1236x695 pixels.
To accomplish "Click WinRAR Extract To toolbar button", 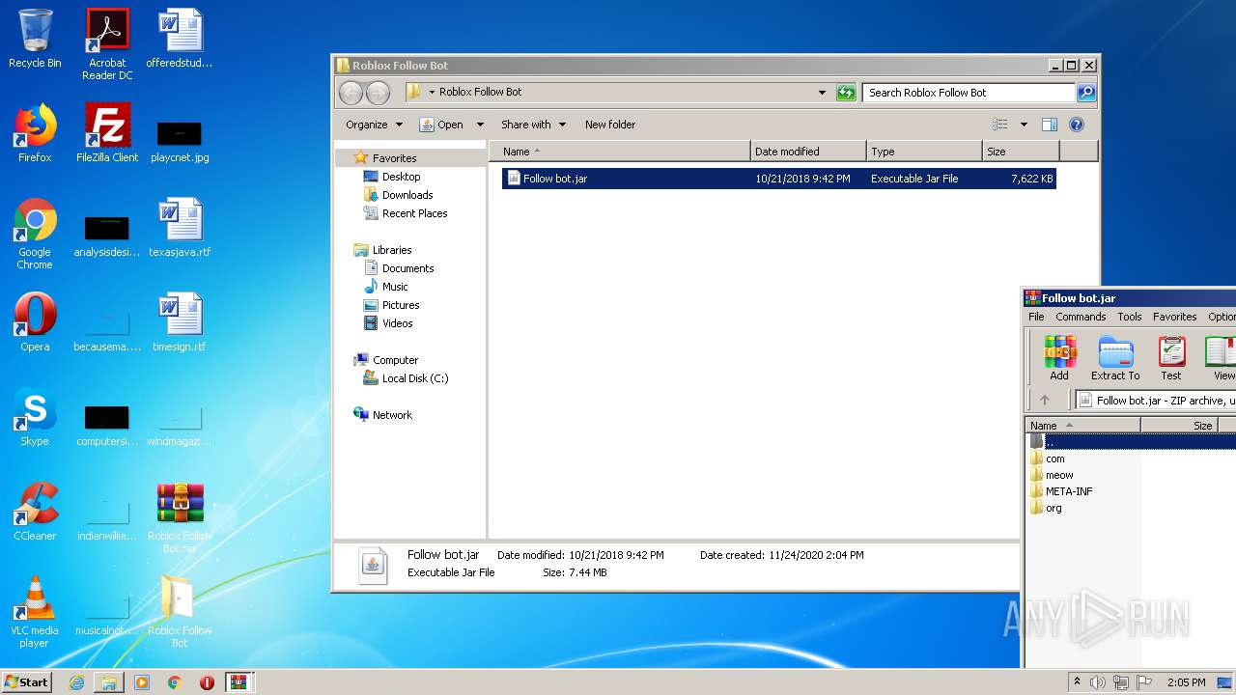I will (x=1115, y=358).
